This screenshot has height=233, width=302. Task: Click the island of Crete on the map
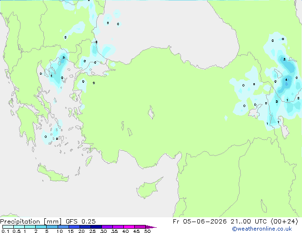[53, 174]
